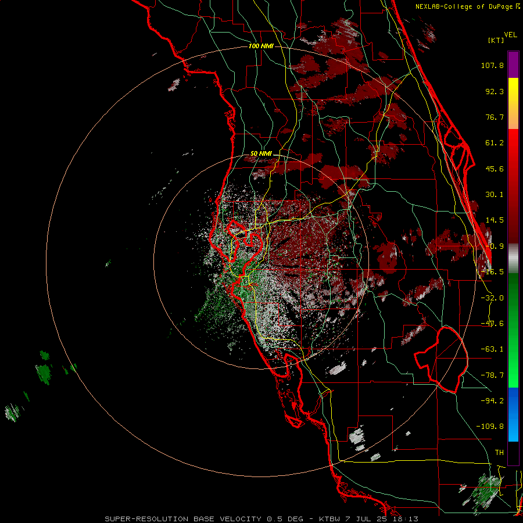Click the yellow-orange segment of color bar
The height and width of the screenshot is (523, 523).
click(513, 103)
